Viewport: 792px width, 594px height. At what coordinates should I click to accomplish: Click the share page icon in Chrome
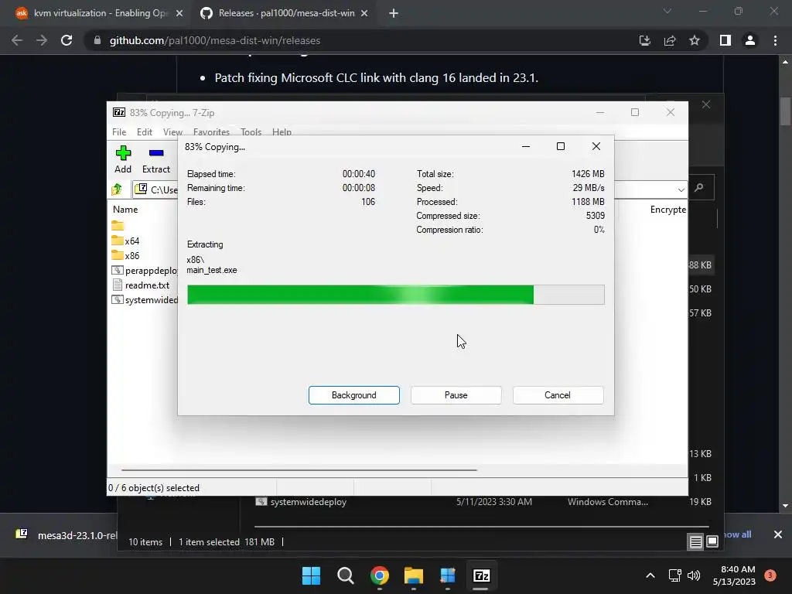pos(670,40)
